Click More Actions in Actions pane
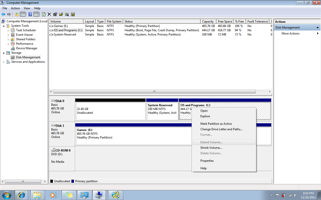This screenshot has height=200, width=321. point(290,33)
